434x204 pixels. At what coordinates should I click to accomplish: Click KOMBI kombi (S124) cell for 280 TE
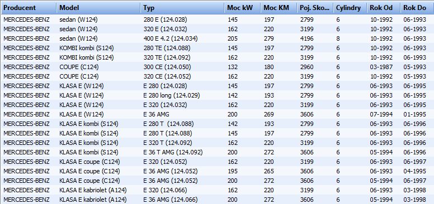[87, 48]
